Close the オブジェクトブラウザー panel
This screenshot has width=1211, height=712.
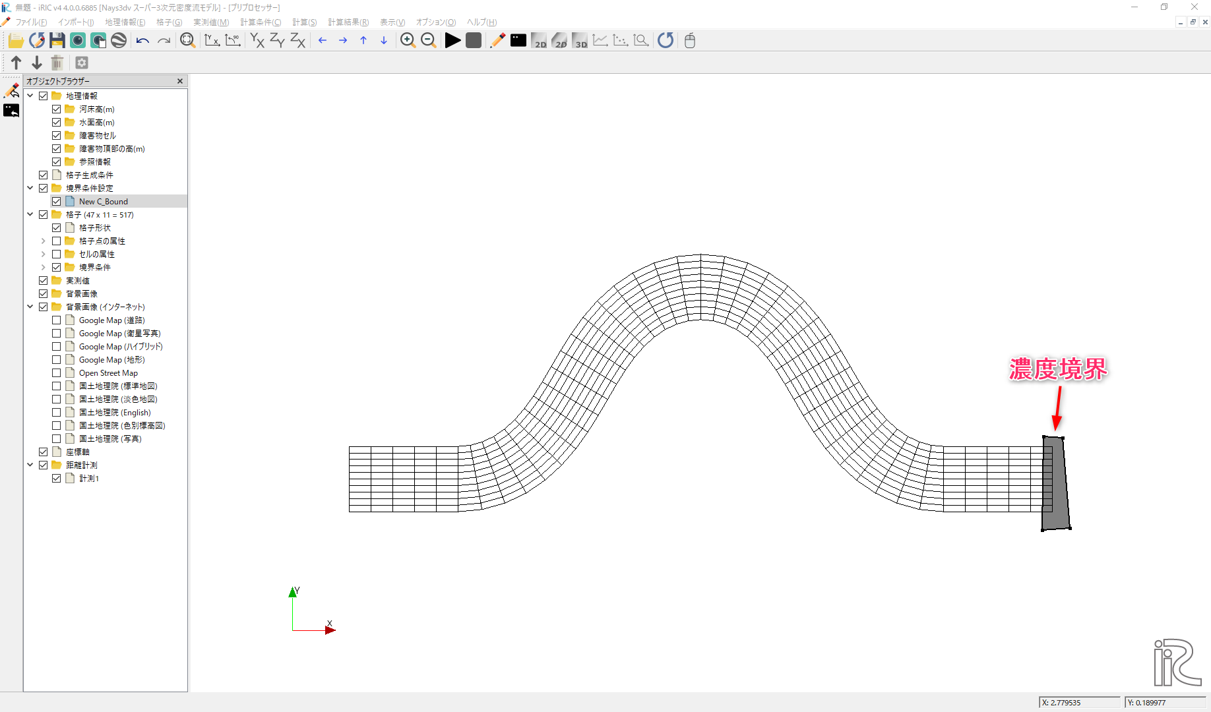click(x=180, y=81)
